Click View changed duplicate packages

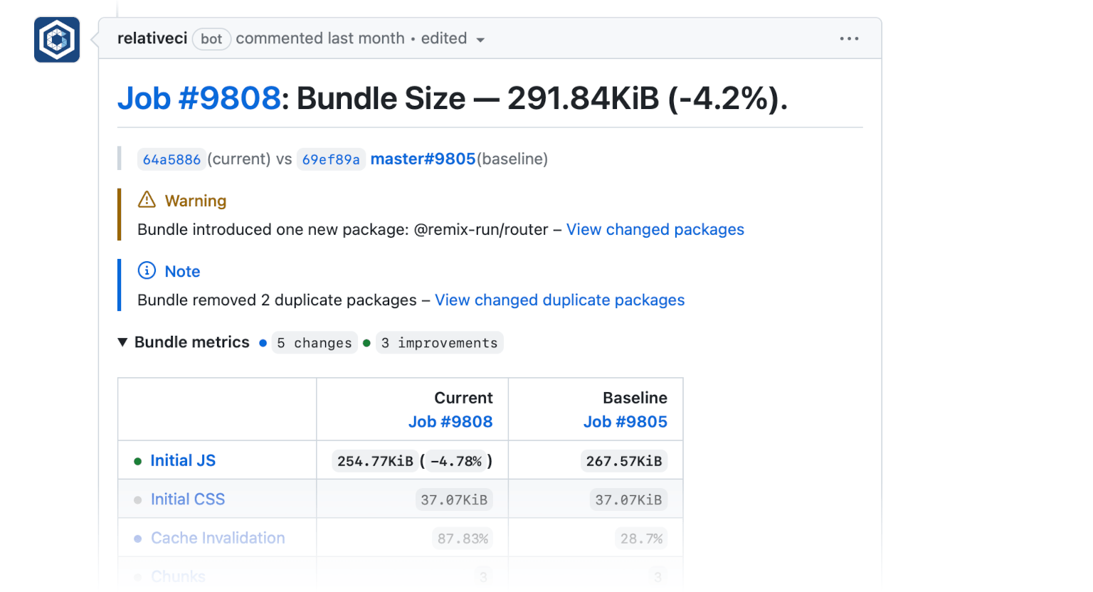pos(559,300)
